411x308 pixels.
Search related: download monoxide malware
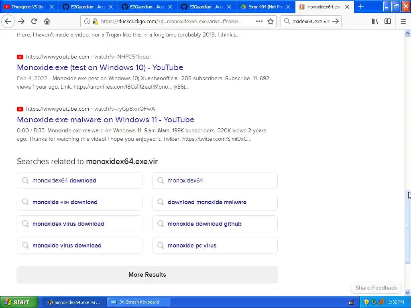pyautogui.click(x=215, y=202)
